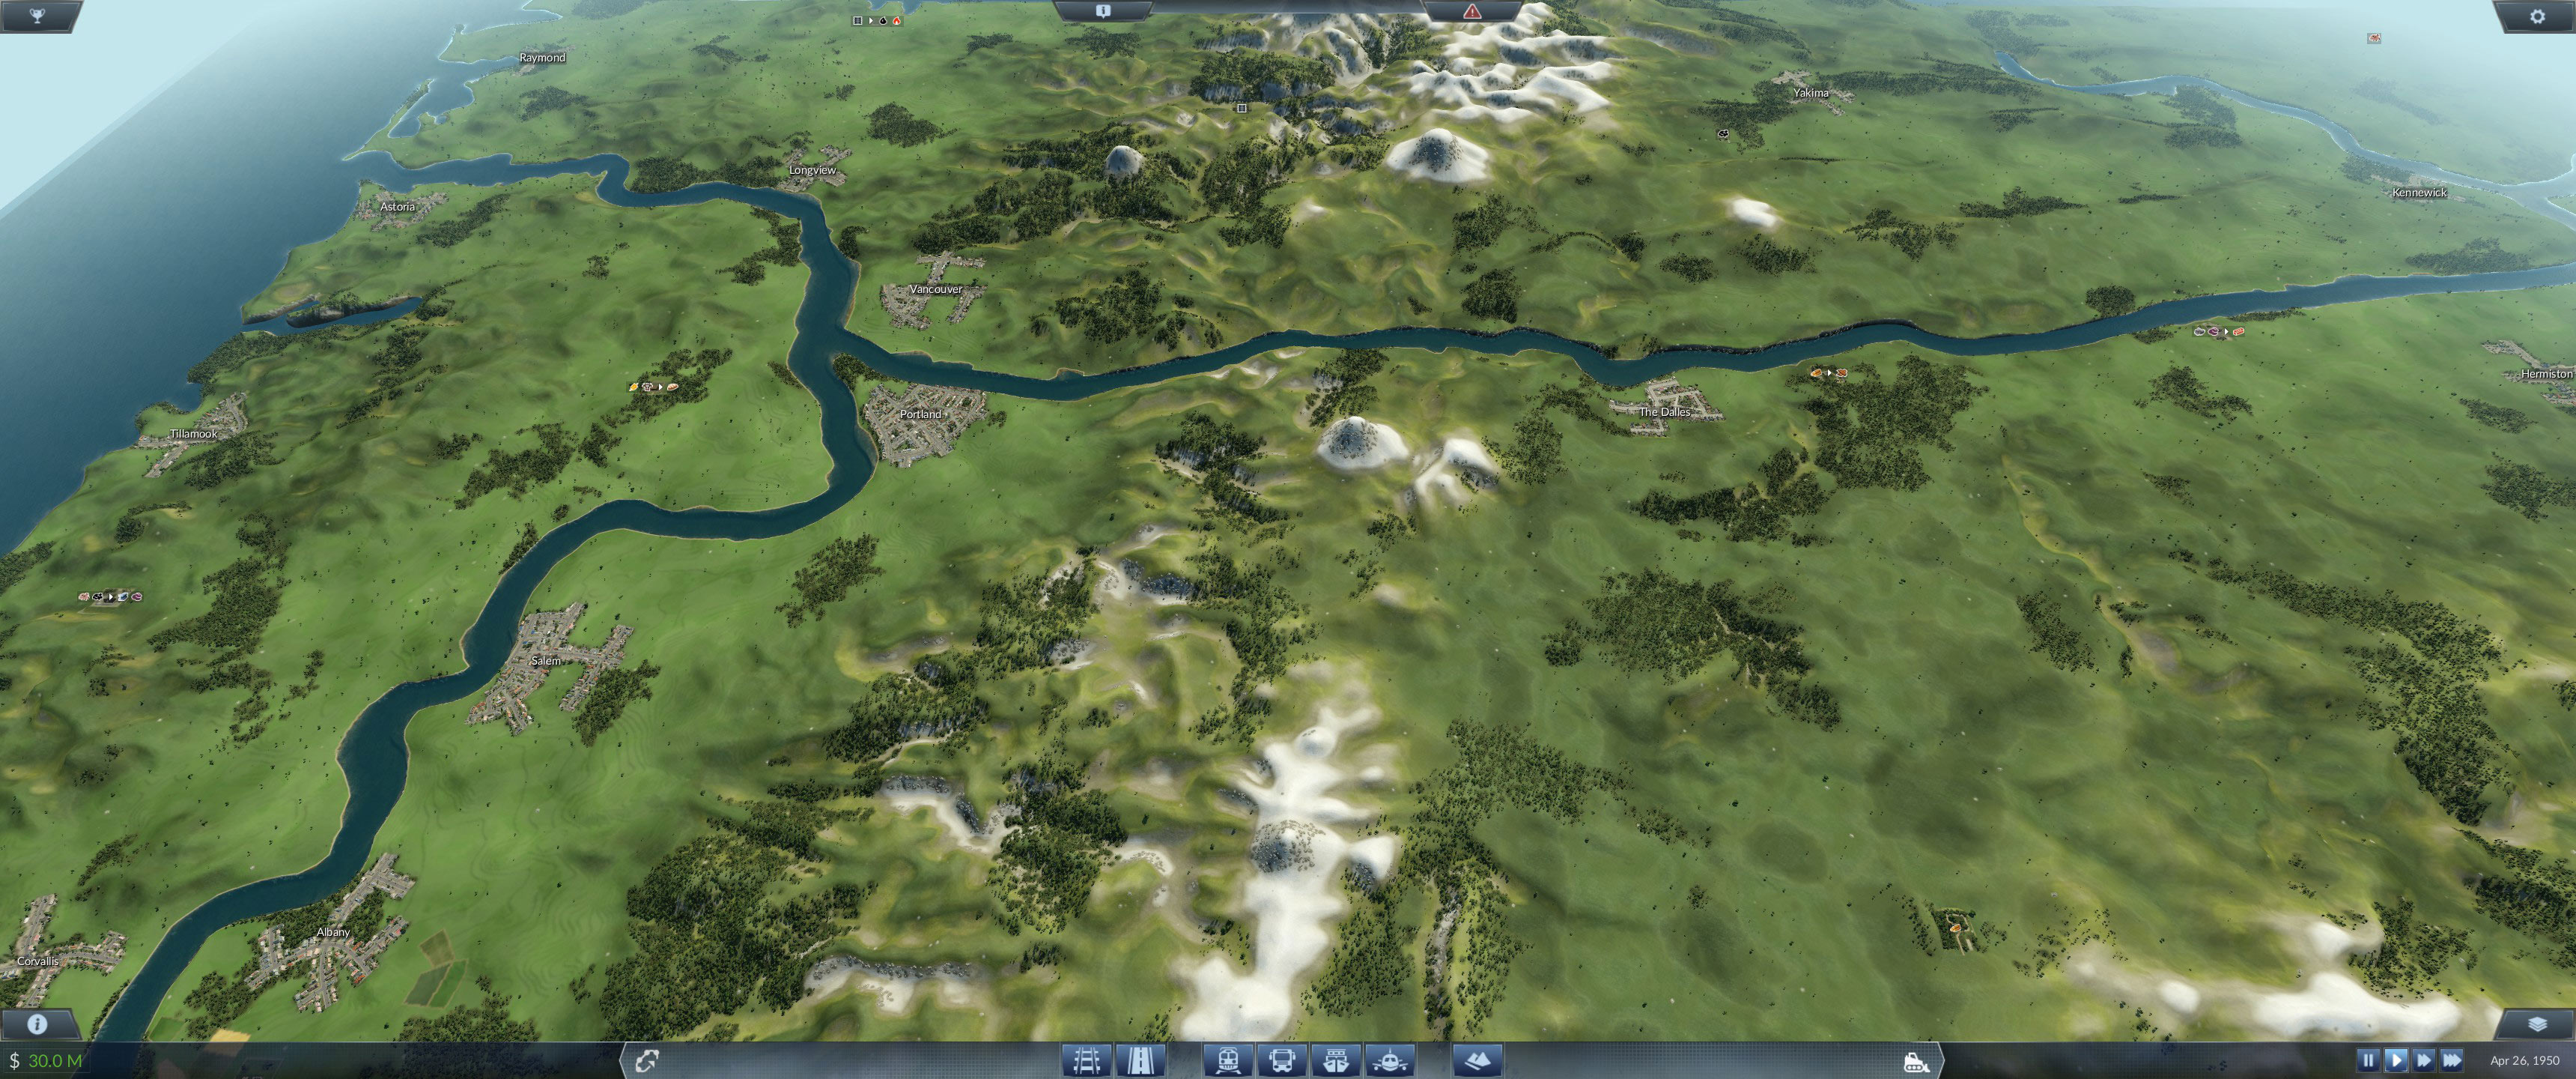2576x1079 pixels.
Task: Set game speed to double fast-forward
Action: pos(2423,1060)
